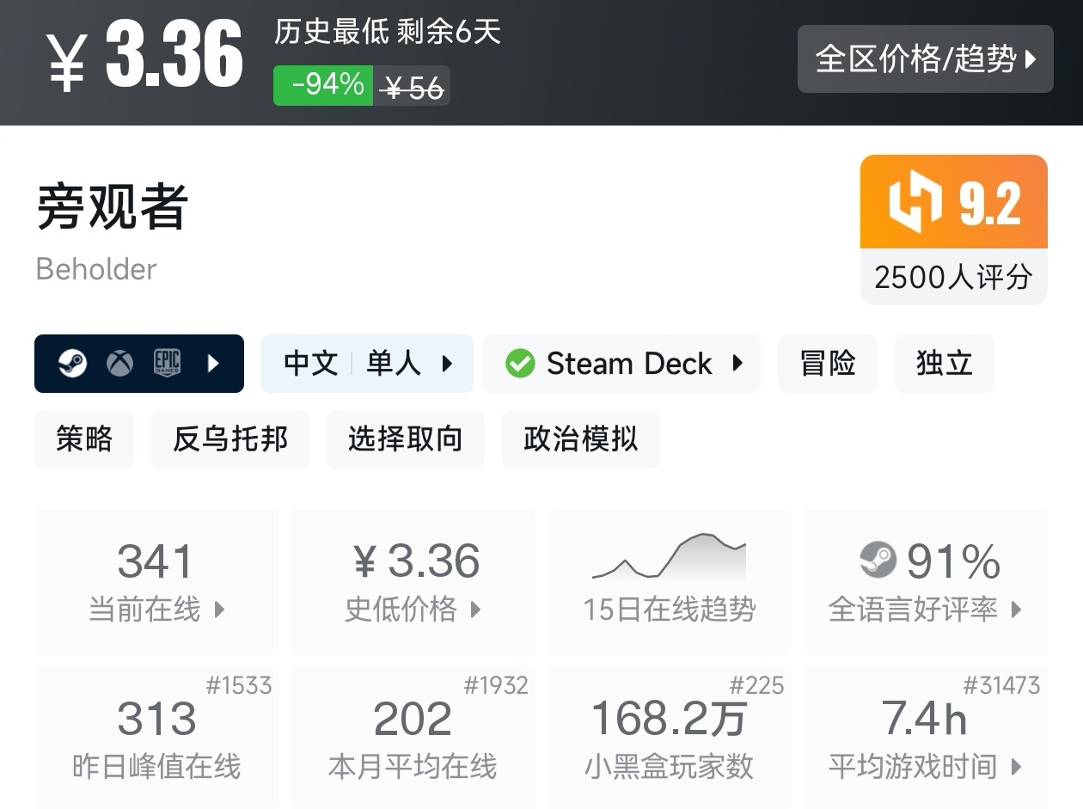Click the green -94% discount badge
Viewport: 1083px width, 809px height.
[323, 86]
